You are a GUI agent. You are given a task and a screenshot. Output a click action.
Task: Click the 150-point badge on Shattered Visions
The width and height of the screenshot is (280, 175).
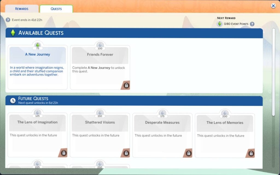coord(100,113)
